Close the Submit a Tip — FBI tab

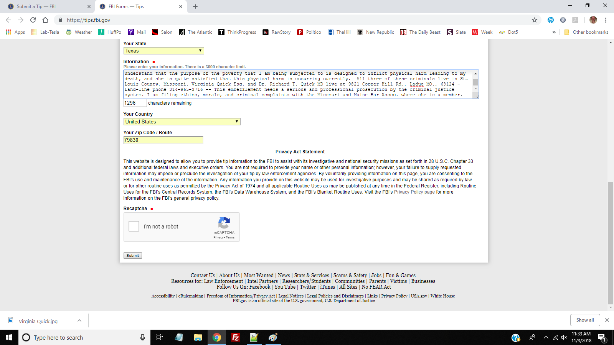pyautogui.click(x=89, y=7)
